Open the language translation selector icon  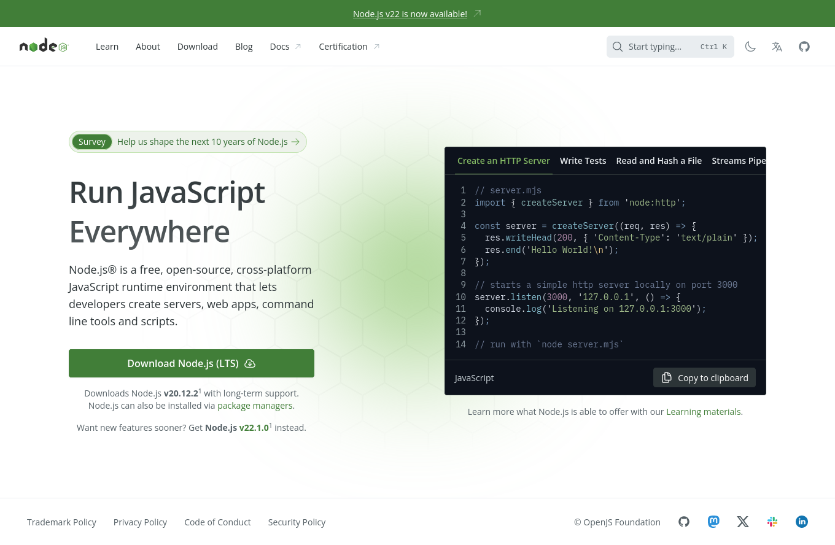pos(777,47)
